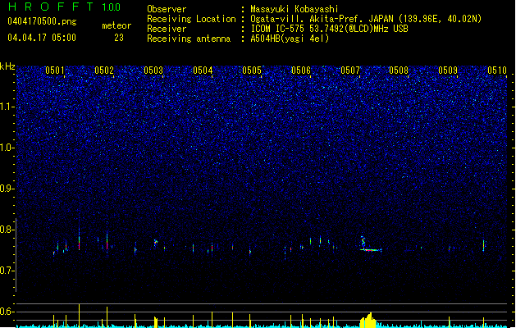This screenshot has height=328, width=516.
Task: Click observer name Masayuki Kobayashi
Action: tap(295, 9)
